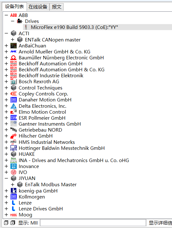Click the expand all icon in bottom bar
Viewport: 172px width, 228px height.
coord(13,223)
